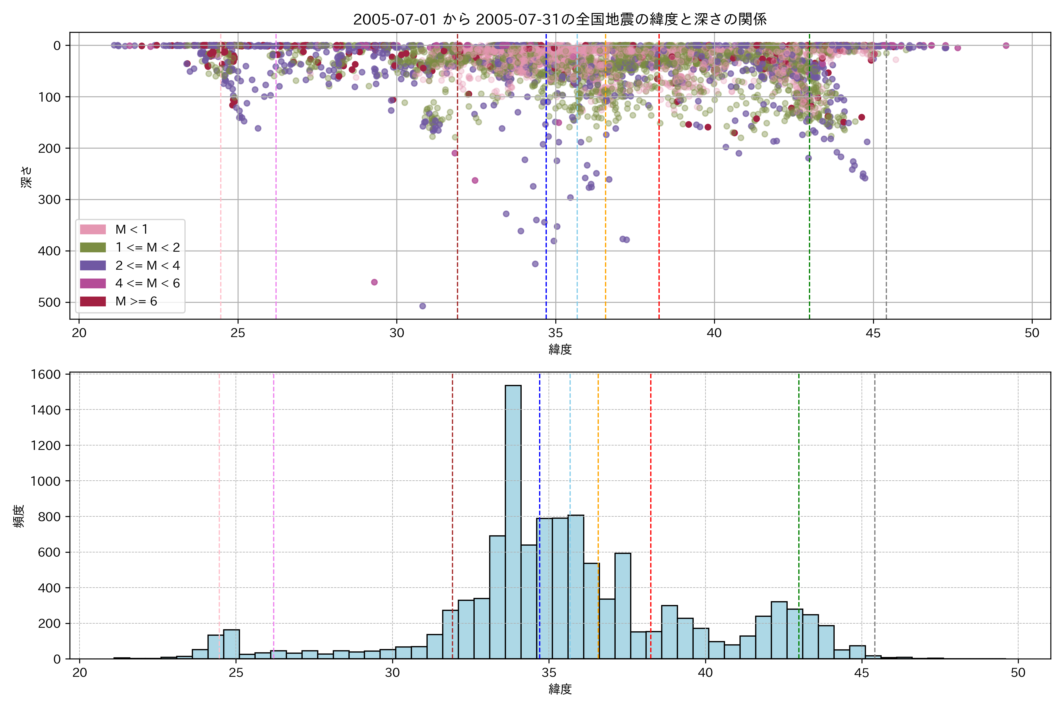Click the 緯度 label below the scatter plot
1064x709 pixels.
[559, 349]
